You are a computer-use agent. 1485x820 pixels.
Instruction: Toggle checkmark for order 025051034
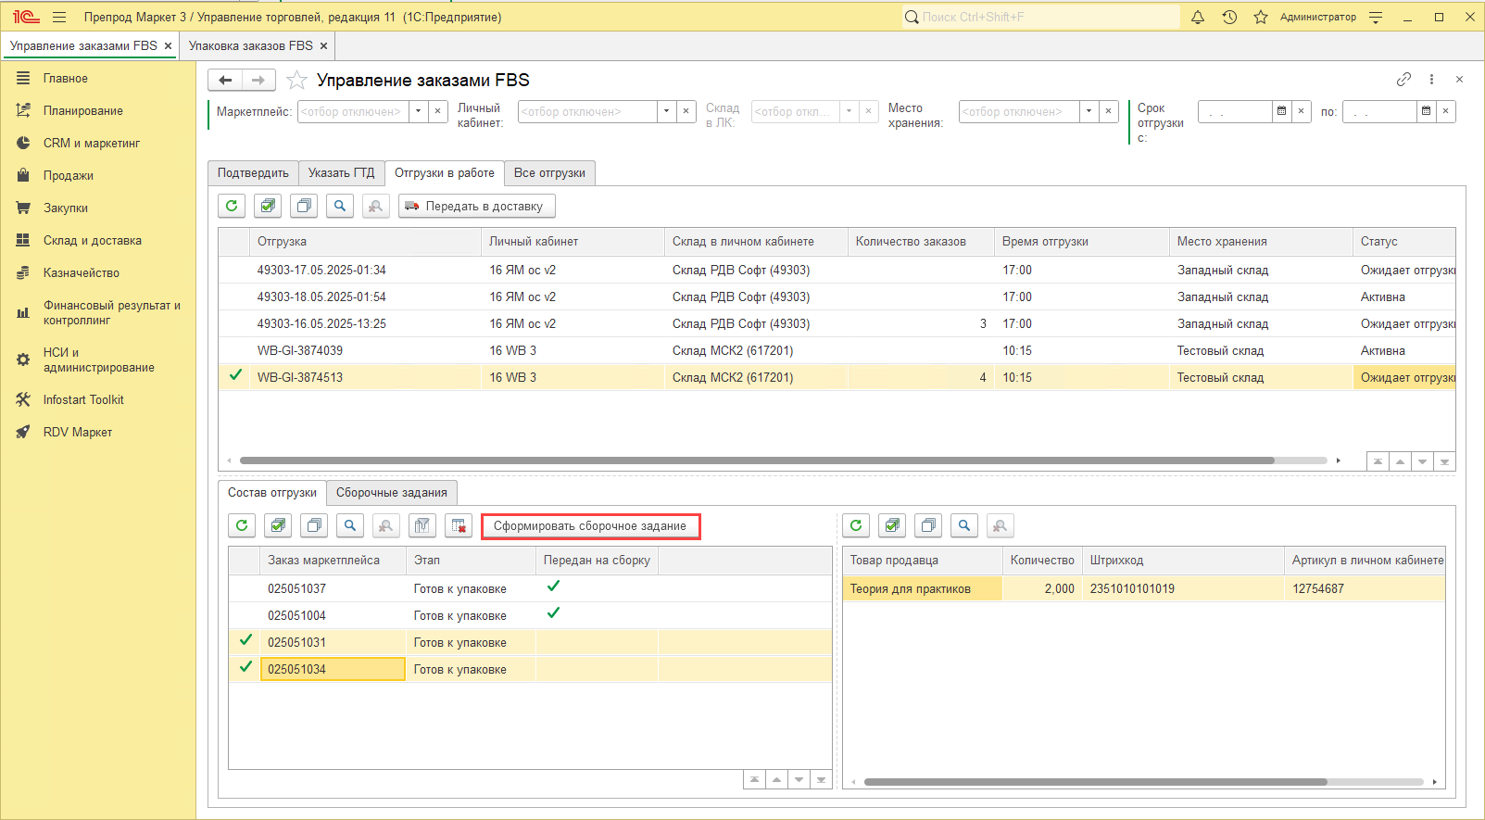[245, 668]
